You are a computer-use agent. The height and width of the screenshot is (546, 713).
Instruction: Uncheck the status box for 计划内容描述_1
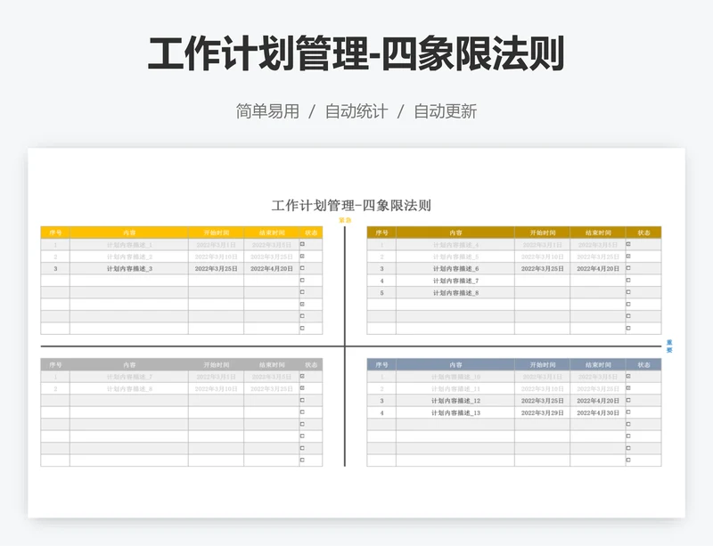point(302,244)
